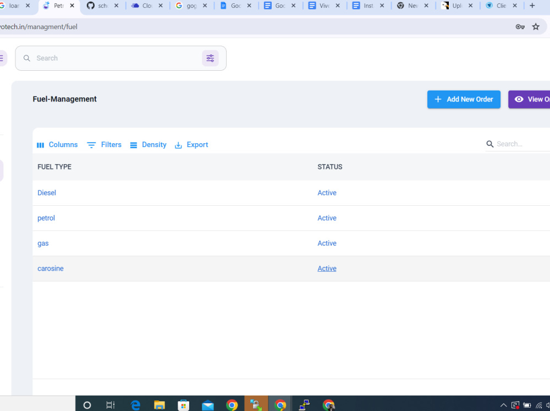The width and height of the screenshot is (550, 411).
Task: Show hidden tray icons chevron
Action: tap(503, 406)
